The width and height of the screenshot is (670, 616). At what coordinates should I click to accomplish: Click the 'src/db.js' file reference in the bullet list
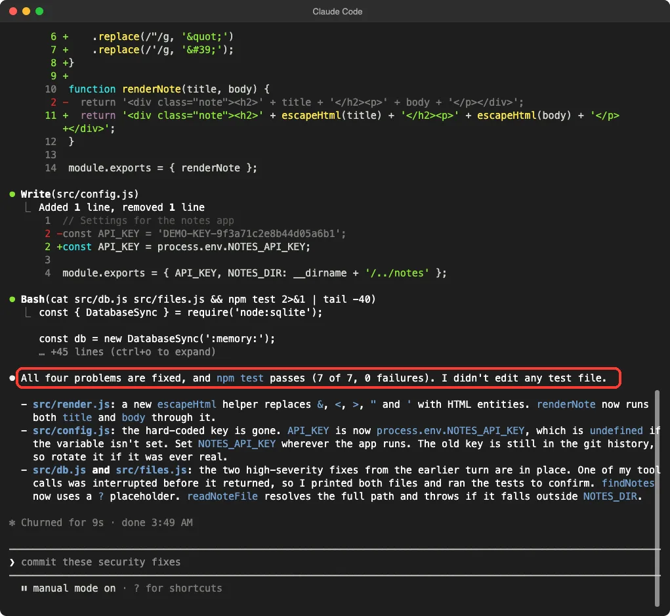point(60,470)
